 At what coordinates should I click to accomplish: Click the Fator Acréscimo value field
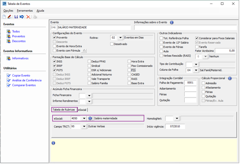(225, 51)
